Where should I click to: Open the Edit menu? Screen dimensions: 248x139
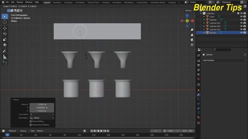click(x=13, y=2)
